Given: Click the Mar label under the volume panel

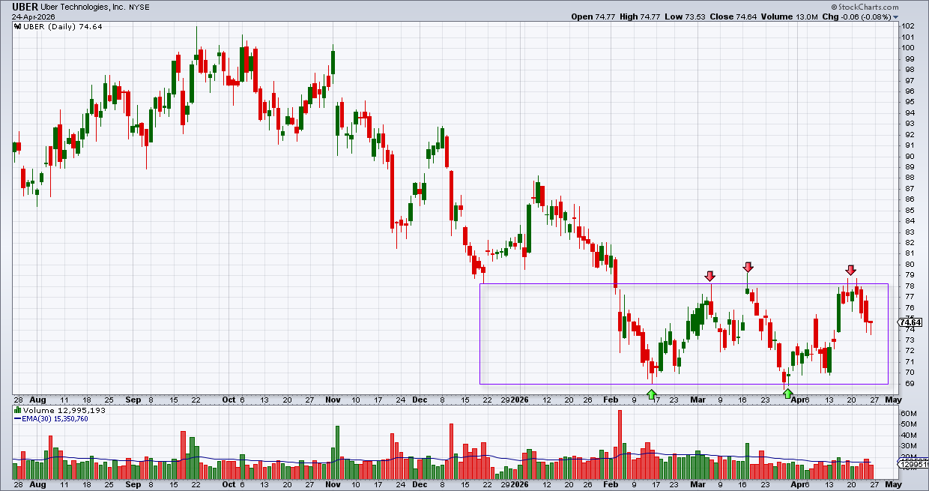Looking at the screenshot, I should (700, 485).
